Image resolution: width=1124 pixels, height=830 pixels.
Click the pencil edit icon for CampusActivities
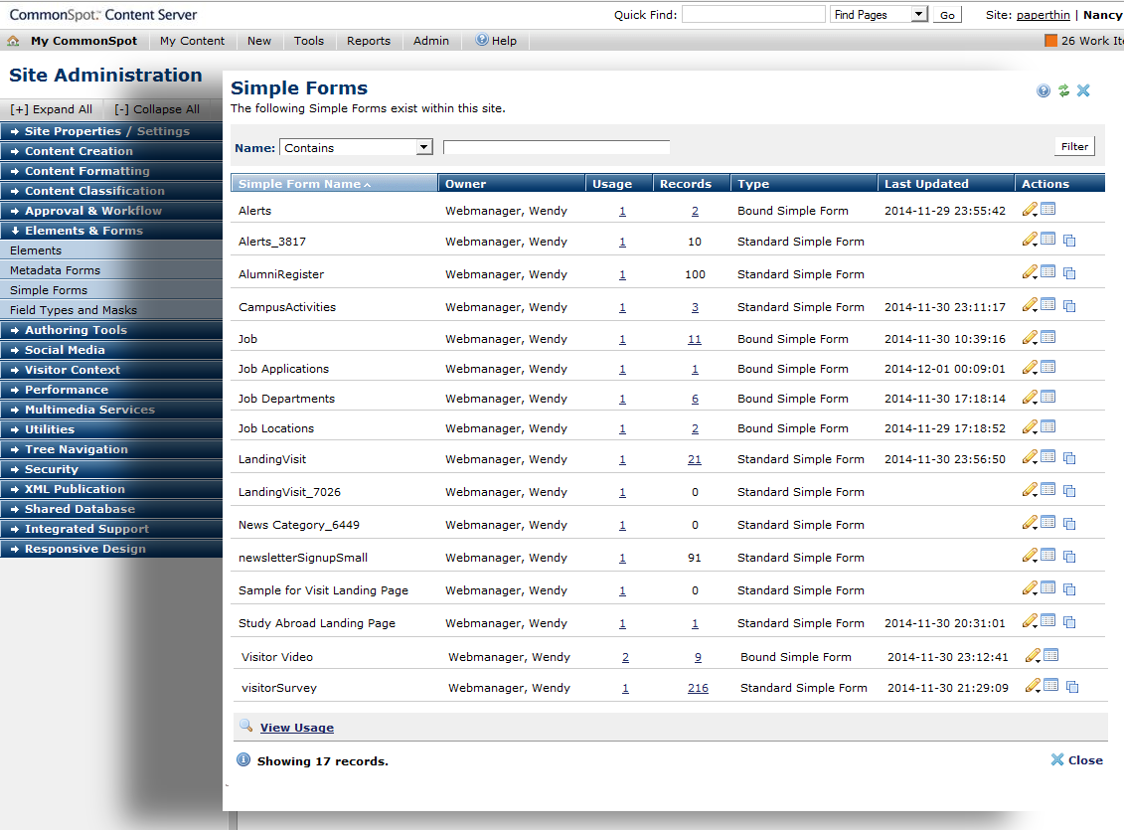point(1031,304)
